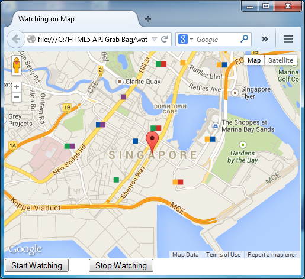Zoom in with the map plus button
The height and width of the screenshot is (279, 305).
click(17, 87)
